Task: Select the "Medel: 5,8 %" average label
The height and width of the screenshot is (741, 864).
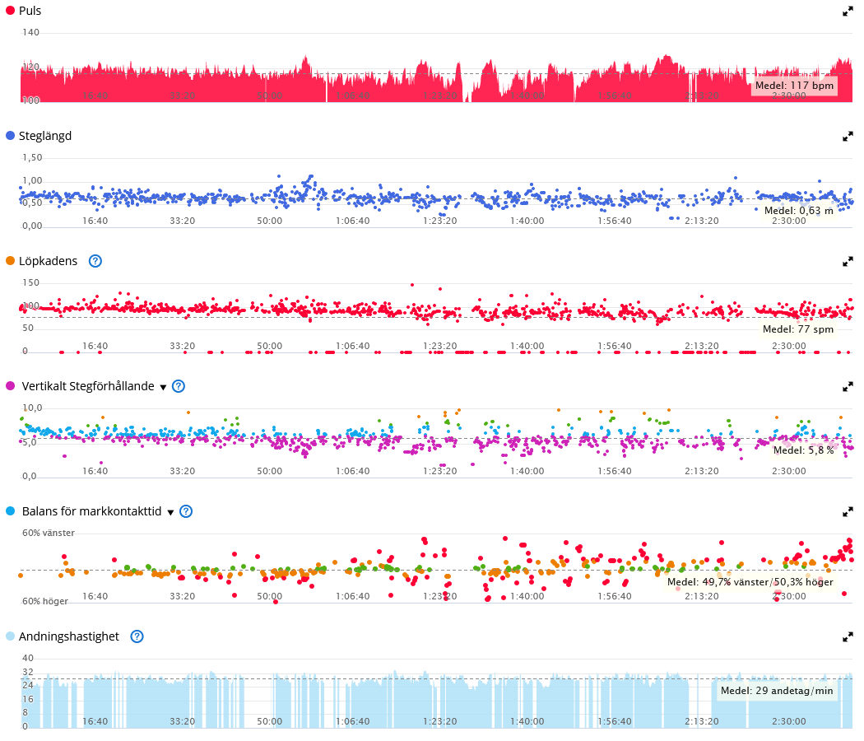Action: tap(803, 450)
